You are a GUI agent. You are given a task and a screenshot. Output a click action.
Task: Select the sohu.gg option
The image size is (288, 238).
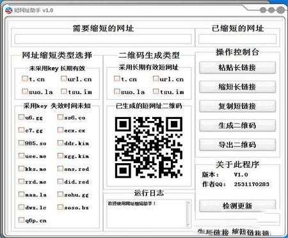[60, 194]
